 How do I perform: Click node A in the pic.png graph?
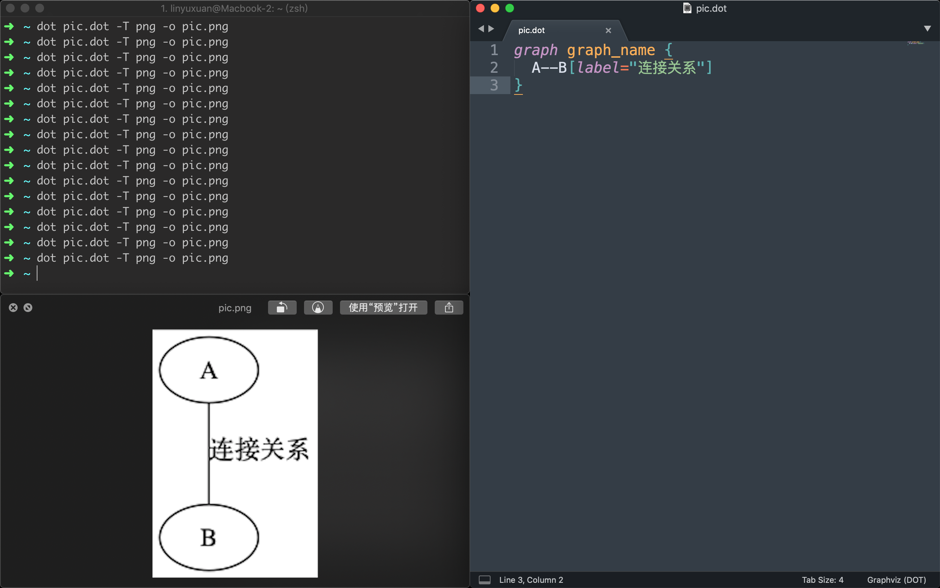click(208, 369)
